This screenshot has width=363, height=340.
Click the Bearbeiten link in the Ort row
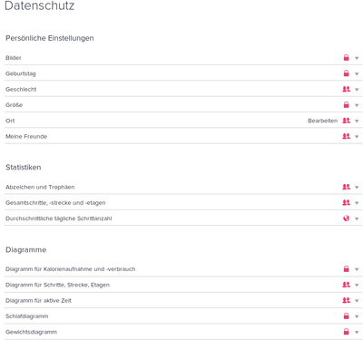[x=322, y=121]
